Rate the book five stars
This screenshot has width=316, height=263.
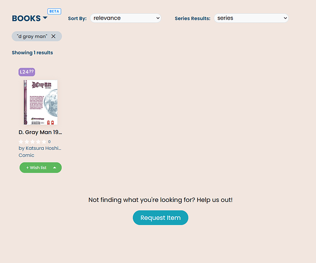point(44,142)
